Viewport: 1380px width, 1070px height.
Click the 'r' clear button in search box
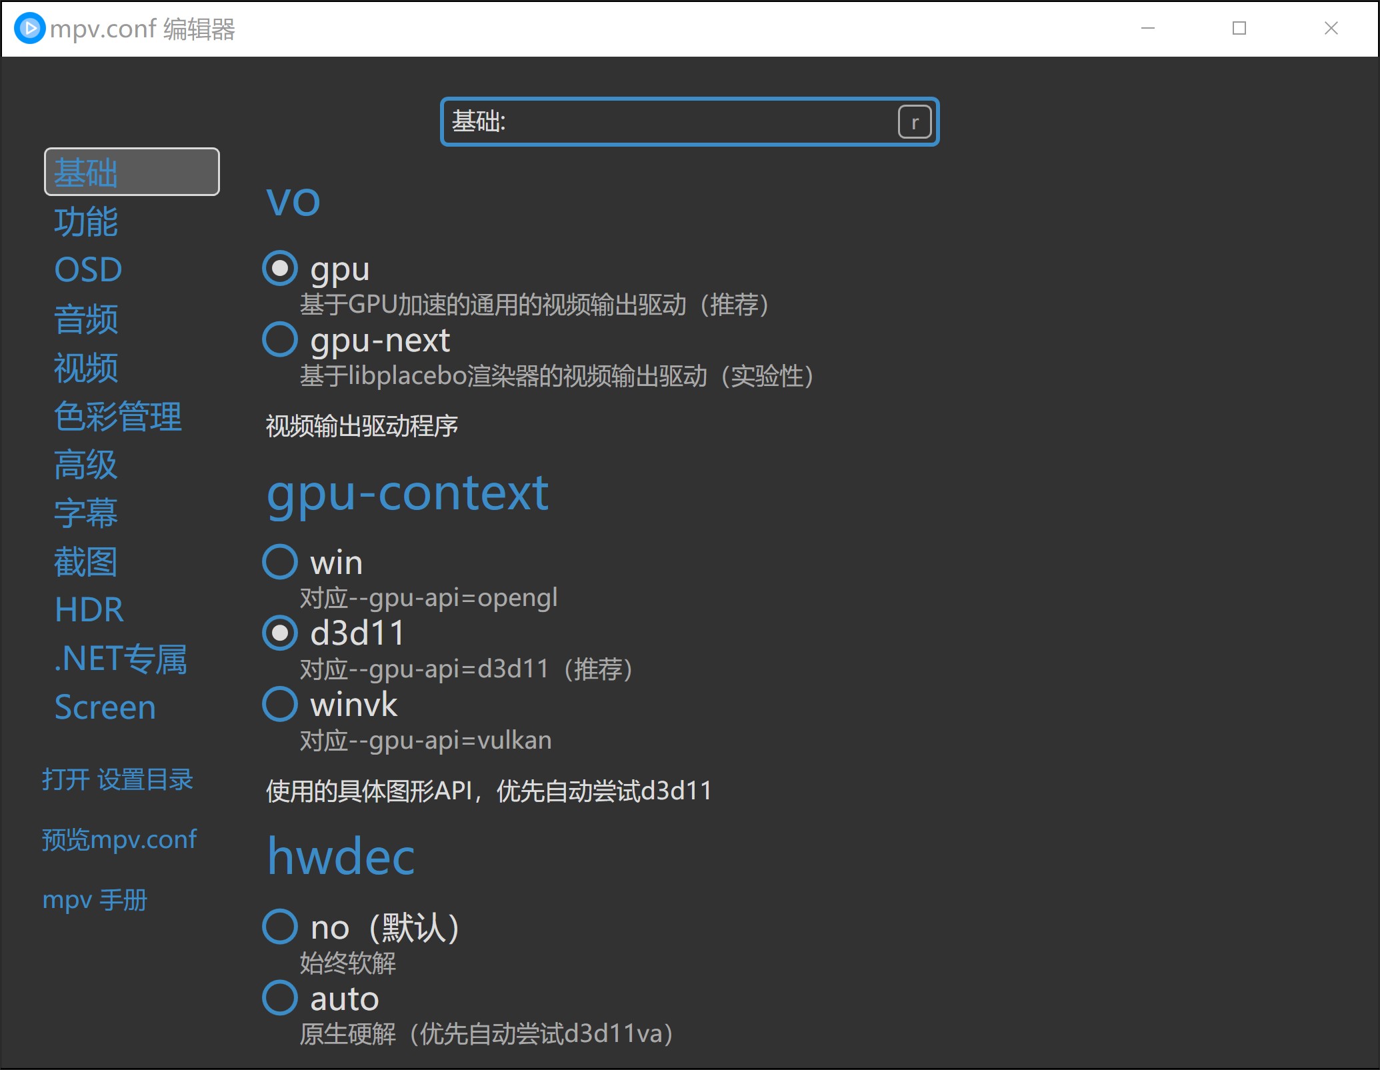914,122
